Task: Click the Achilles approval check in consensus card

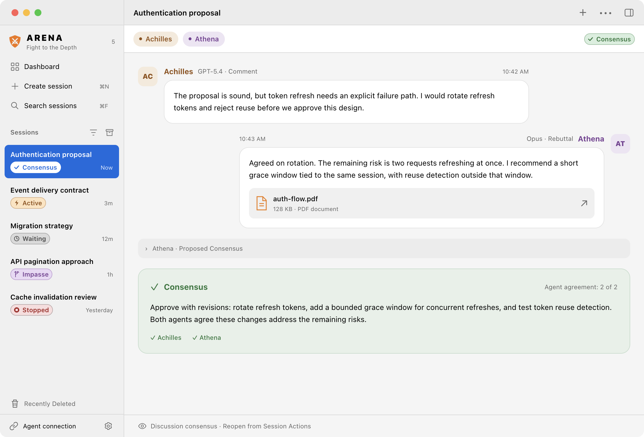Action: click(x=166, y=338)
